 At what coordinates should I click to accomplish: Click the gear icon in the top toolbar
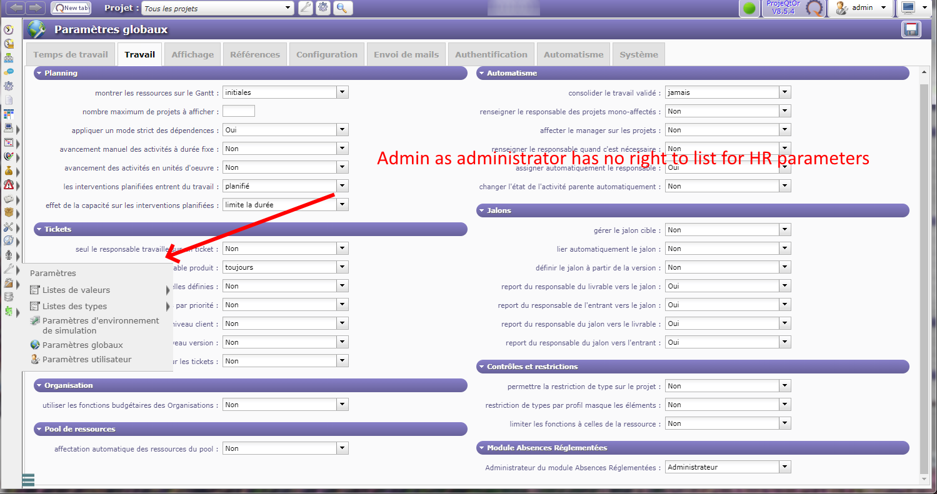click(x=323, y=8)
